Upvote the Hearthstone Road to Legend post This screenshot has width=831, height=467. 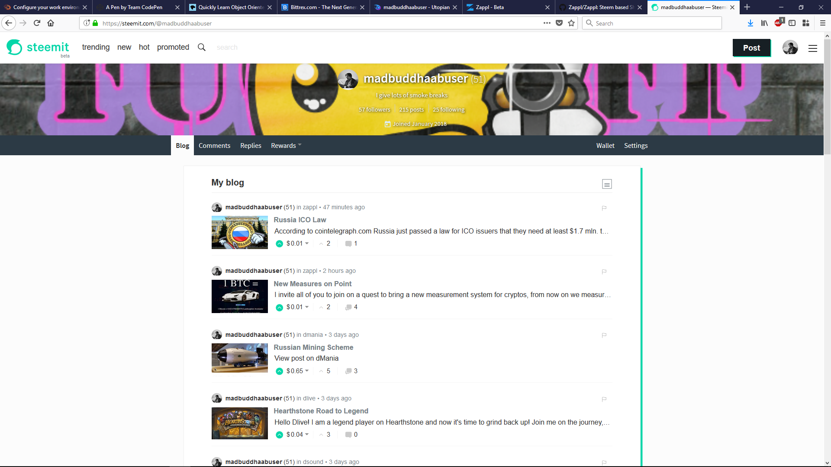[x=279, y=435]
